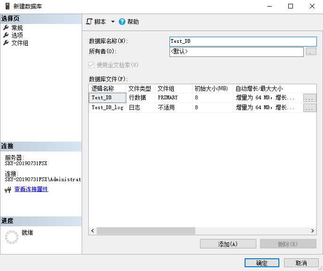Open the owner browse ellipsis button
Image resolution: width=323 pixels, height=271 pixels.
[311, 51]
